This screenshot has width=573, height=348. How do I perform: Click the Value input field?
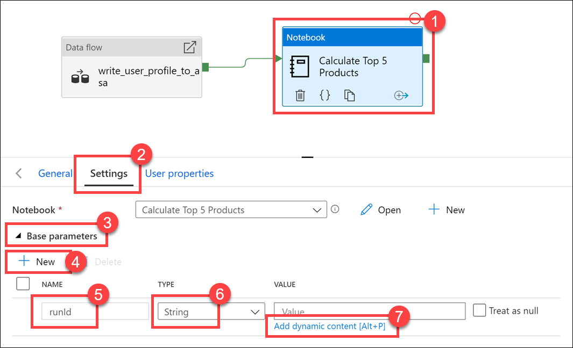[370, 311]
